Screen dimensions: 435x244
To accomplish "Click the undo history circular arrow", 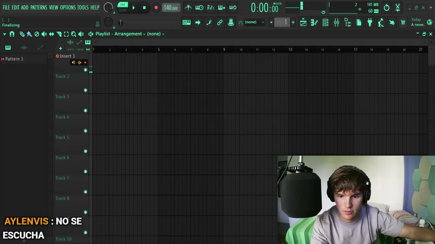I will click(386, 7).
